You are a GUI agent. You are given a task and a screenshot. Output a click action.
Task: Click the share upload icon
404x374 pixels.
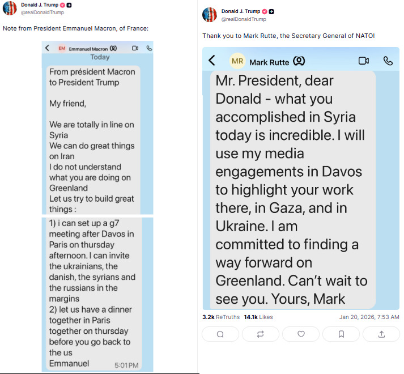pos(381,334)
